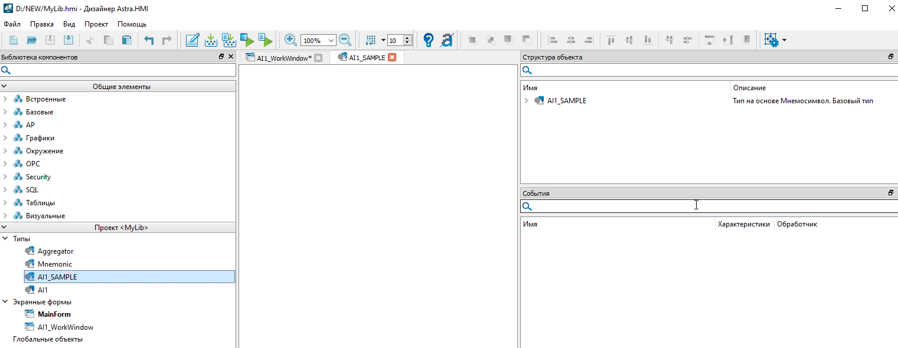Click the new document icon
The width and height of the screenshot is (898, 348).
pyautogui.click(x=13, y=40)
